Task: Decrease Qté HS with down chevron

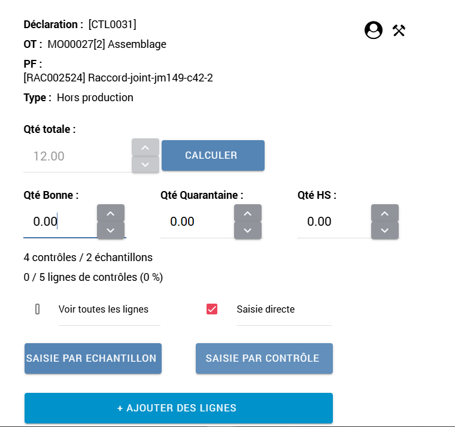Action: point(385,231)
